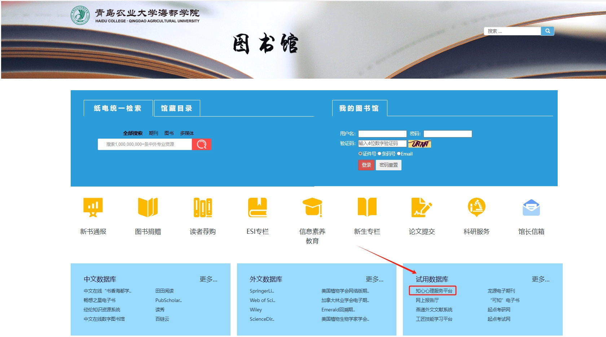Expand 更多 for 试用数据库
This screenshot has width=606, height=337.
(540, 279)
